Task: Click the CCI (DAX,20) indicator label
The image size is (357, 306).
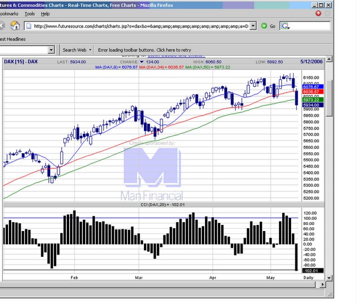Action: pos(163,205)
